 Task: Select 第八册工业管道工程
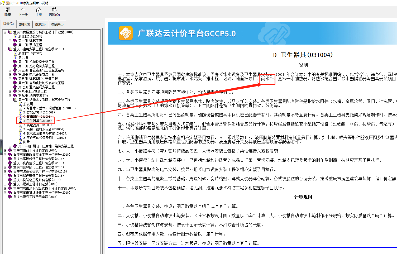[x=32, y=91]
